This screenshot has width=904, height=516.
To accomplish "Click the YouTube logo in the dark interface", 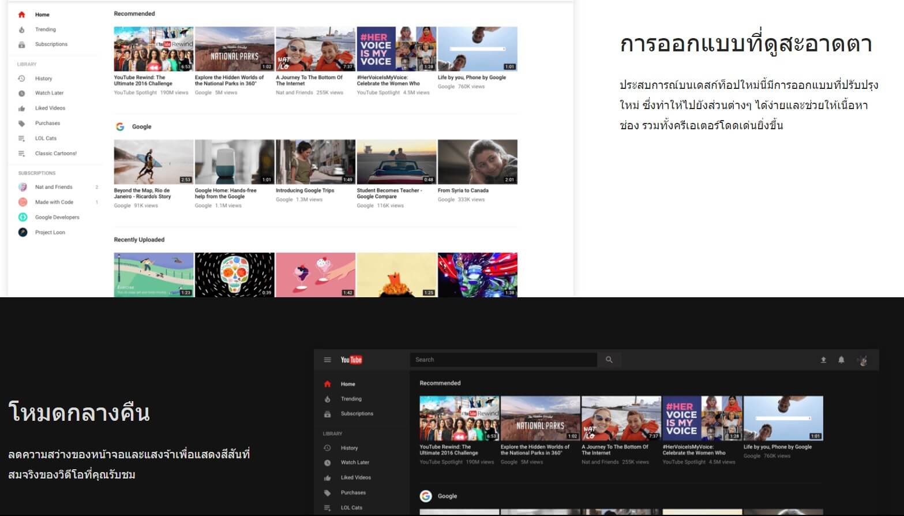I will pyautogui.click(x=352, y=359).
